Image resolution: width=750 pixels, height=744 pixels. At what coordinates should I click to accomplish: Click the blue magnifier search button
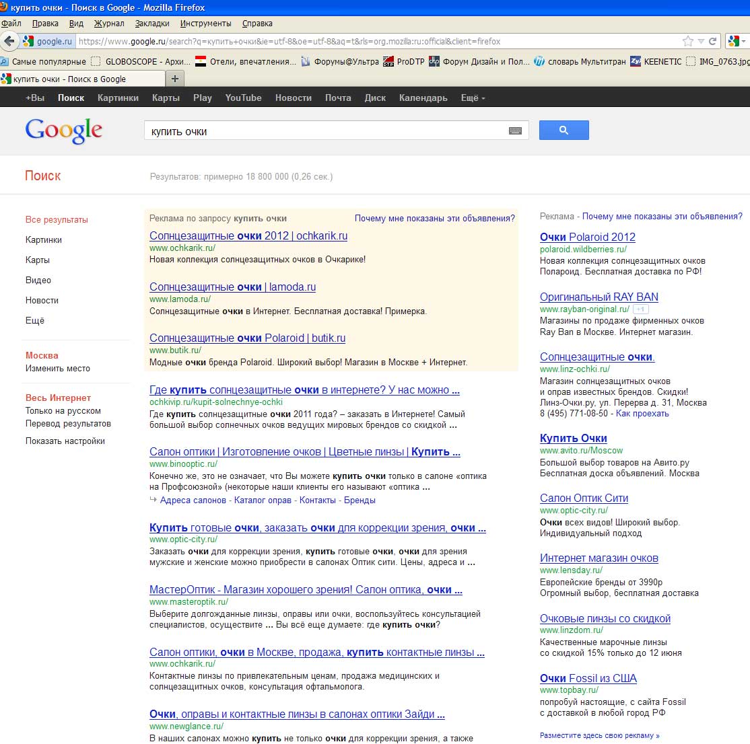point(564,130)
